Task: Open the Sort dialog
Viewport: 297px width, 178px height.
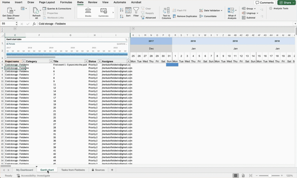Action: [x=128, y=12]
